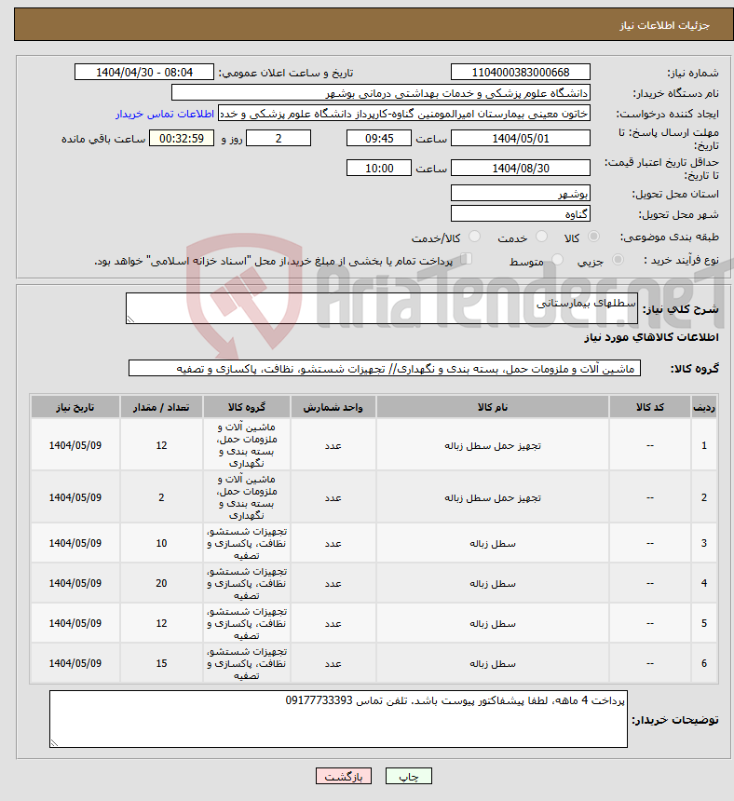Click سطل زباله in row 3

[493, 544]
